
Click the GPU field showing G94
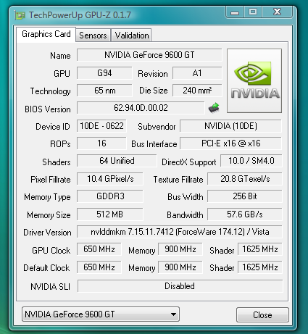click(x=104, y=73)
